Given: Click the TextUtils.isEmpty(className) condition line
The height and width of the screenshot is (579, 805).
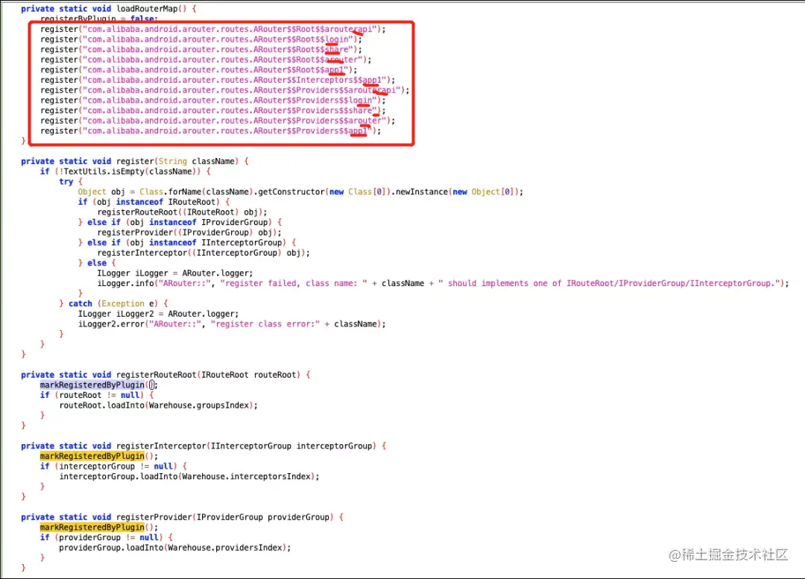Looking at the screenshot, I should (x=125, y=171).
